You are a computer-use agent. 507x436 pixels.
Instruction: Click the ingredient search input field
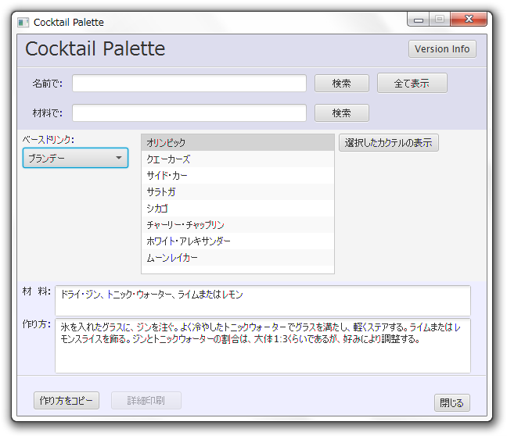click(189, 113)
